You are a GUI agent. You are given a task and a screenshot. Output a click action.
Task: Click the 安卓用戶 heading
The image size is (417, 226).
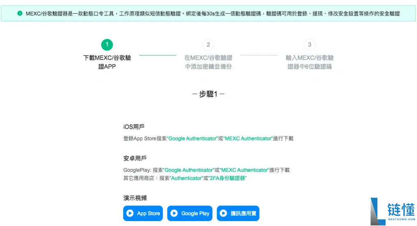click(135, 159)
